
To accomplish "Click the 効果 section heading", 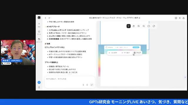I will (x=48, y=44).
